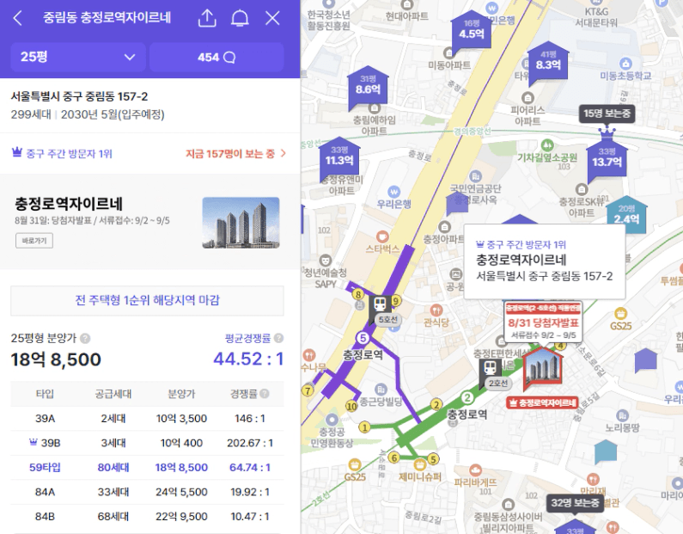
Task: Click 33평 13.7억 map price marker
Action: point(607,160)
